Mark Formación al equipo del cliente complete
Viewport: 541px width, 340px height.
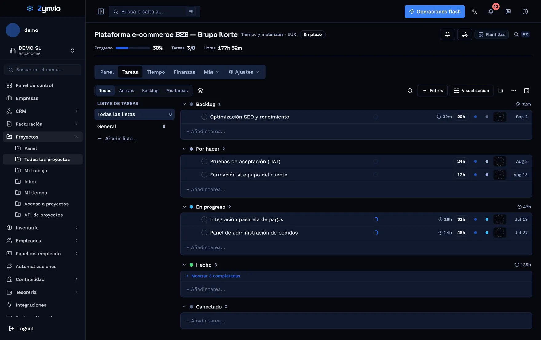[x=204, y=175]
